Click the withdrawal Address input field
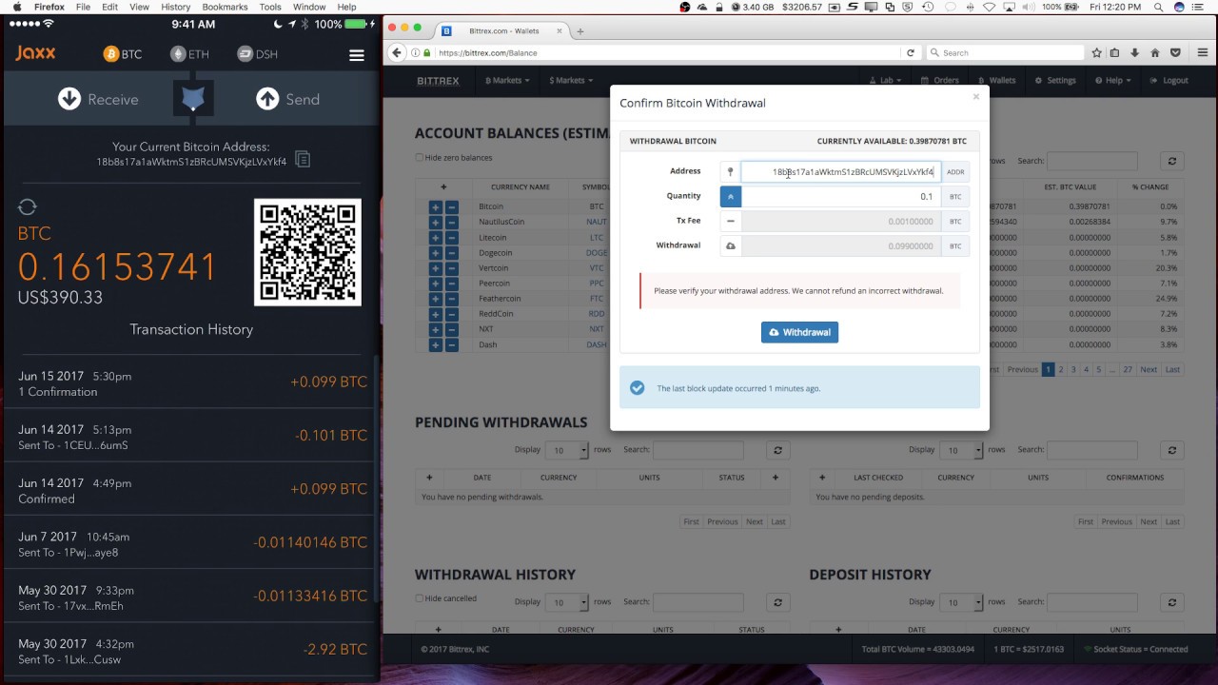1218x685 pixels. [841, 171]
